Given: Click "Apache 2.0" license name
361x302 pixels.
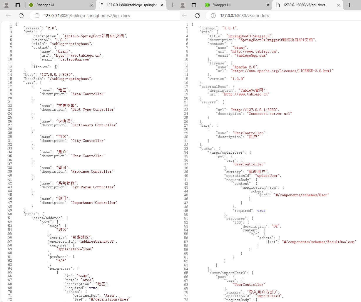Looking at the screenshot, I should tap(245, 67).
